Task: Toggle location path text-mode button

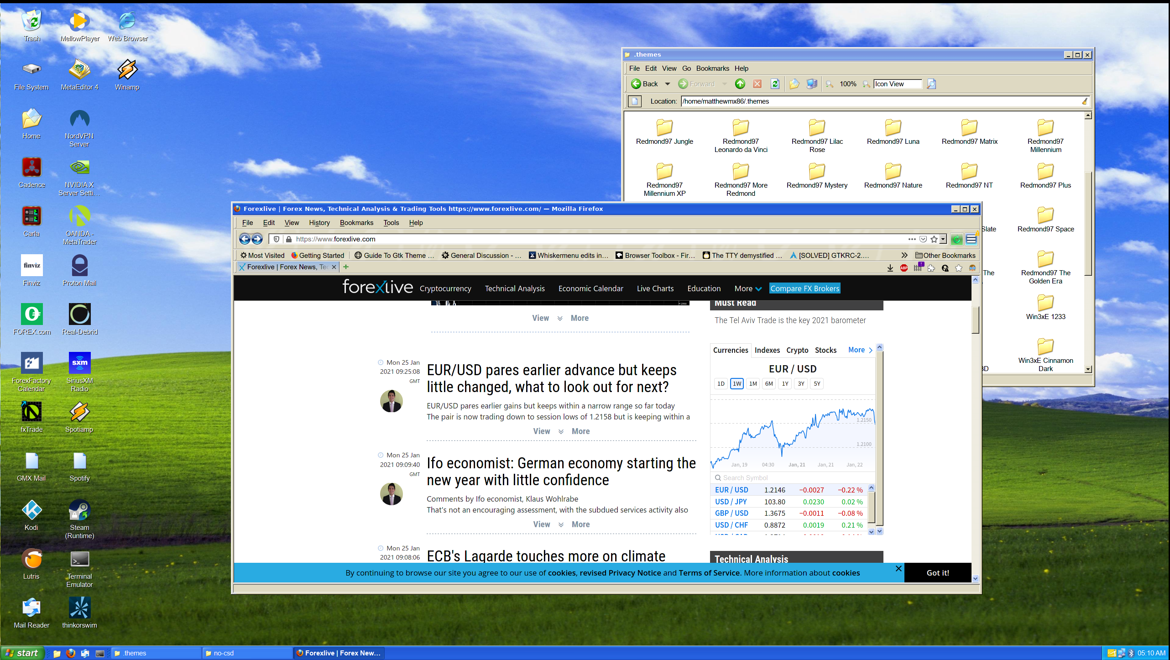Action: coord(634,101)
